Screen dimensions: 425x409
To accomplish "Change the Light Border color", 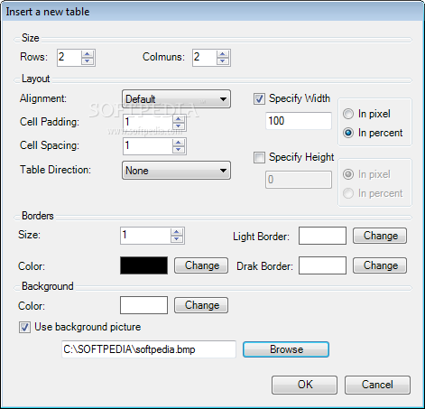I will pyautogui.click(x=380, y=236).
